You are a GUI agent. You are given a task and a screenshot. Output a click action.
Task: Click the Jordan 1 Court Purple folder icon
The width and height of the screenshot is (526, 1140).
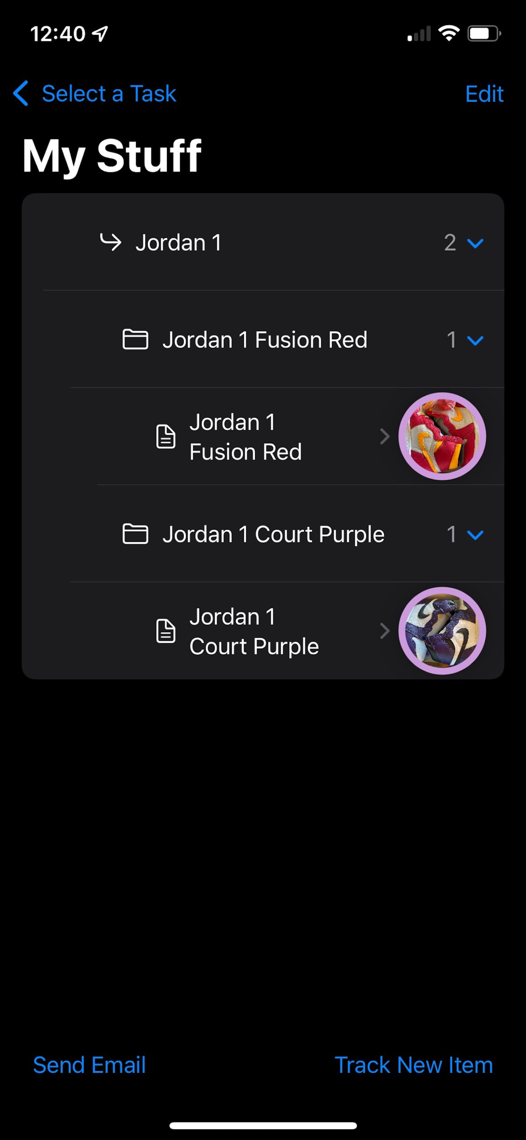tap(135, 534)
